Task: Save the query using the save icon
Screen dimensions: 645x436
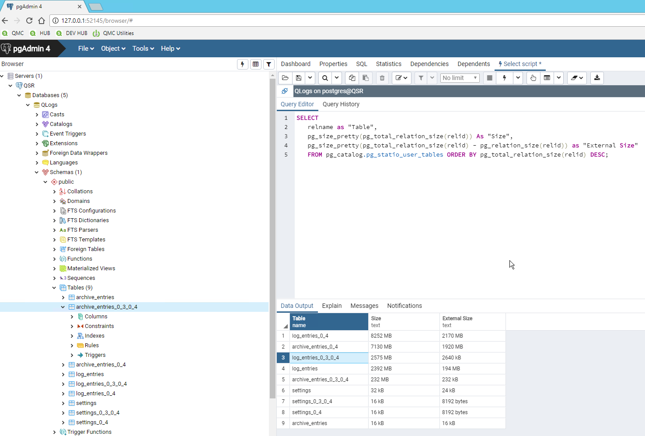Action: [299, 78]
